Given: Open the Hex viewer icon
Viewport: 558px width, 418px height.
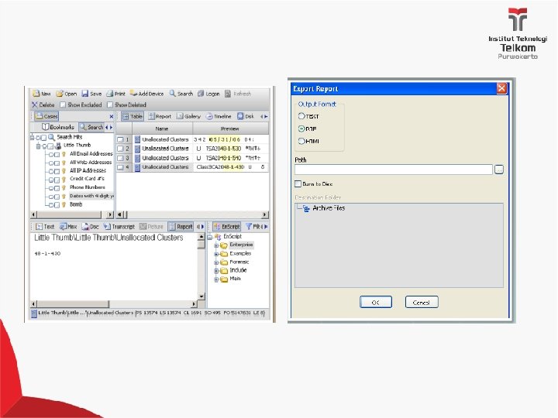Looking at the screenshot, I should (x=64, y=226).
